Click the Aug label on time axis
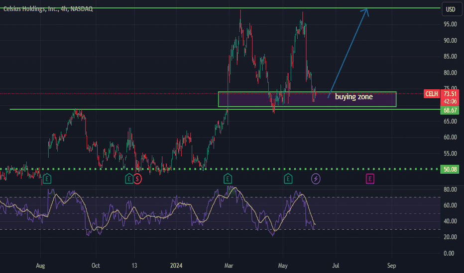Screen dimensions: 464x273 pyautogui.click(x=40, y=266)
